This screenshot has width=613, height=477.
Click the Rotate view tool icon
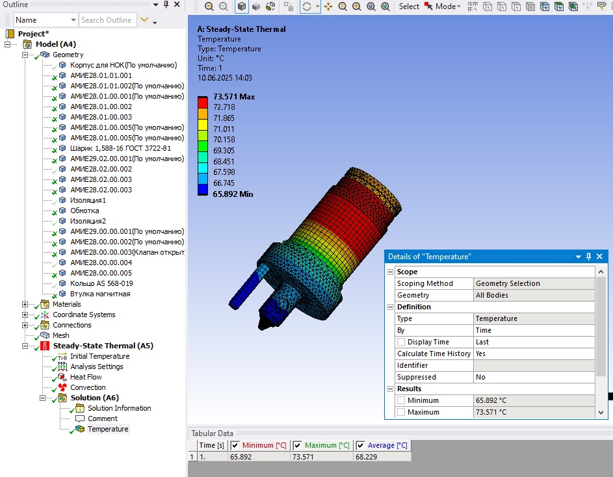pyautogui.click(x=307, y=6)
